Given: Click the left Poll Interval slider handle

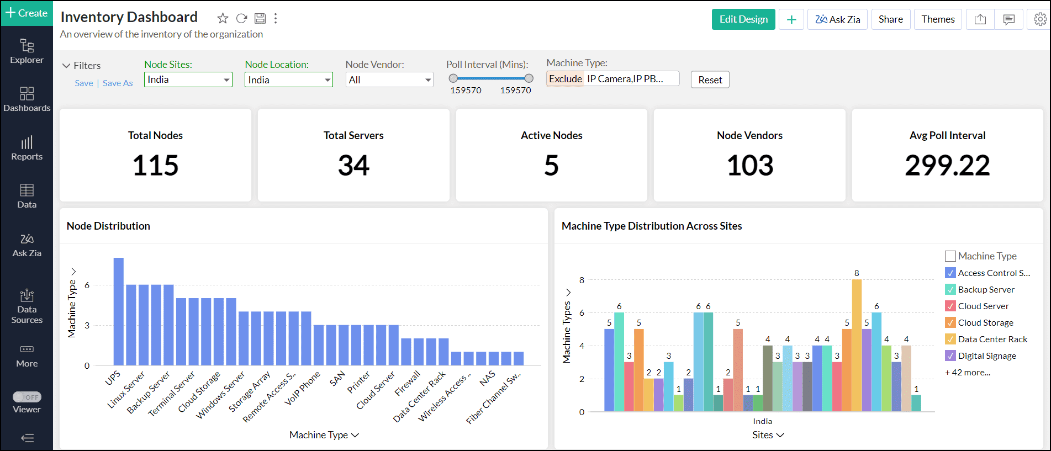Looking at the screenshot, I should point(453,78).
